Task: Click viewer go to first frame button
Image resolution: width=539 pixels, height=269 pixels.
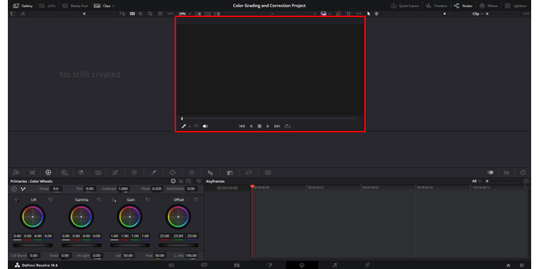Action: tap(242, 126)
